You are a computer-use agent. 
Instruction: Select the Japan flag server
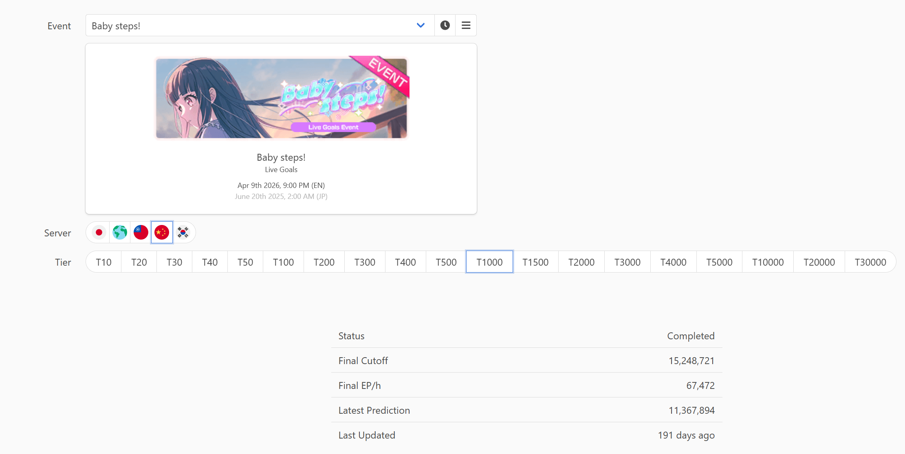99,232
